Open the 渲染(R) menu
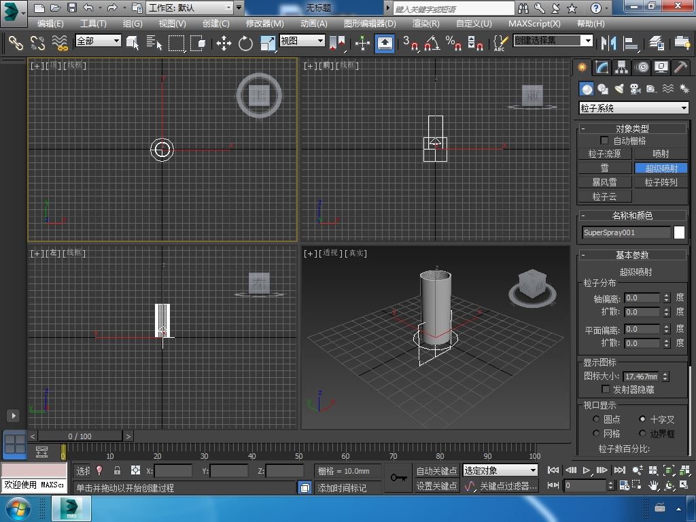The height and width of the screenshot is (522, 696). pyautogui.click(x=425, y=23)
